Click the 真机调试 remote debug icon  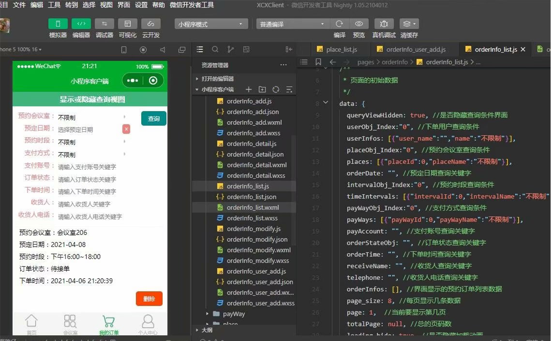click(x=384, y=24)
